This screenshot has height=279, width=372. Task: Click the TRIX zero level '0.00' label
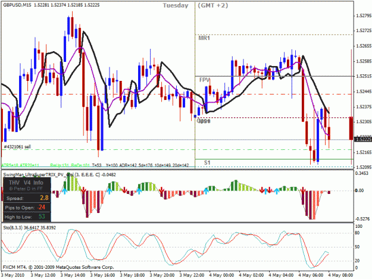point(360,190)
